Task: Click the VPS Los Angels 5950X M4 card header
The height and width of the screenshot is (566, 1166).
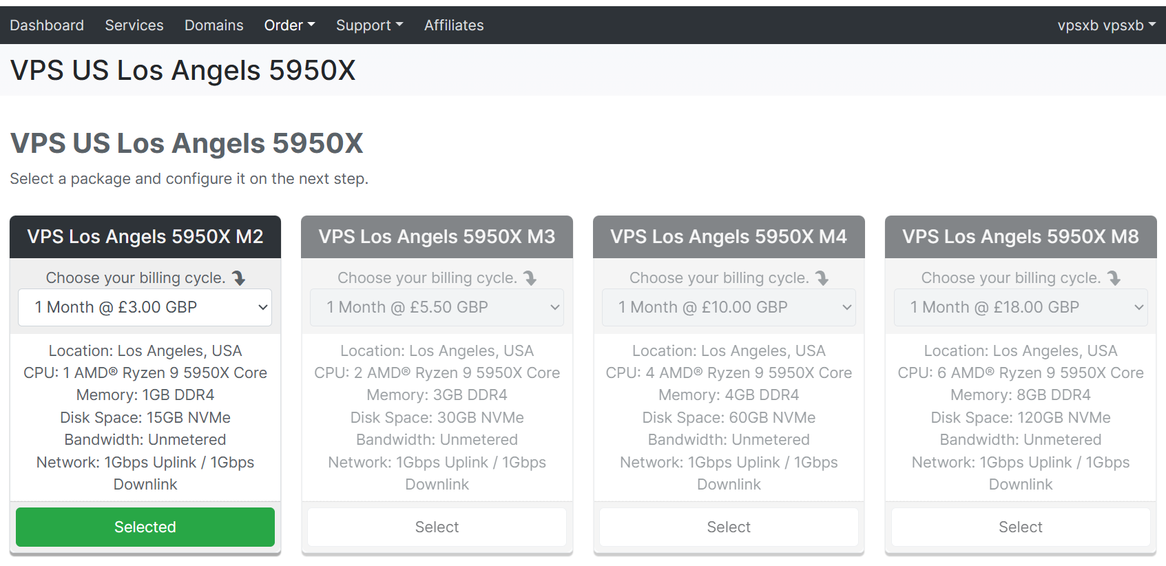Action: [729, 237]
